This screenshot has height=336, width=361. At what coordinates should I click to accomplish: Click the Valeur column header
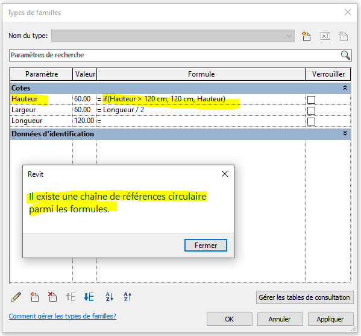85,74
